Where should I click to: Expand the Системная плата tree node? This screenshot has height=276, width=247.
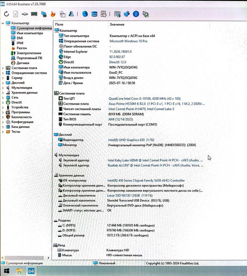tap(3, 68)
